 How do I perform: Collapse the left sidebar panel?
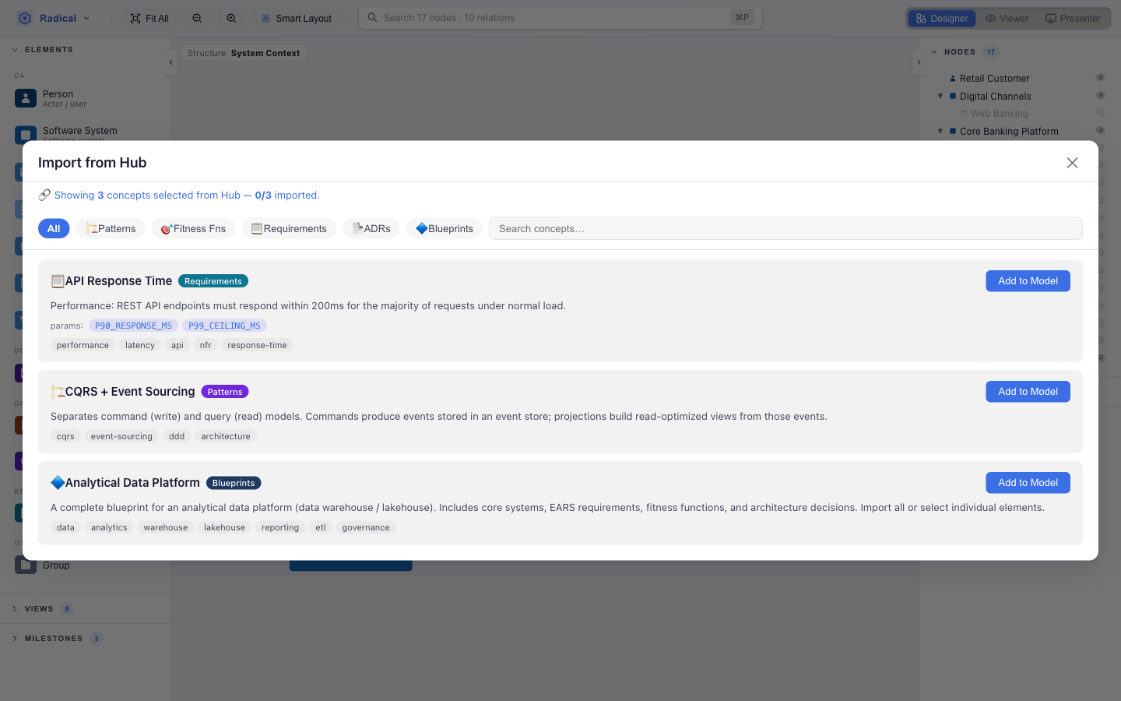click(x=170, y=62)
